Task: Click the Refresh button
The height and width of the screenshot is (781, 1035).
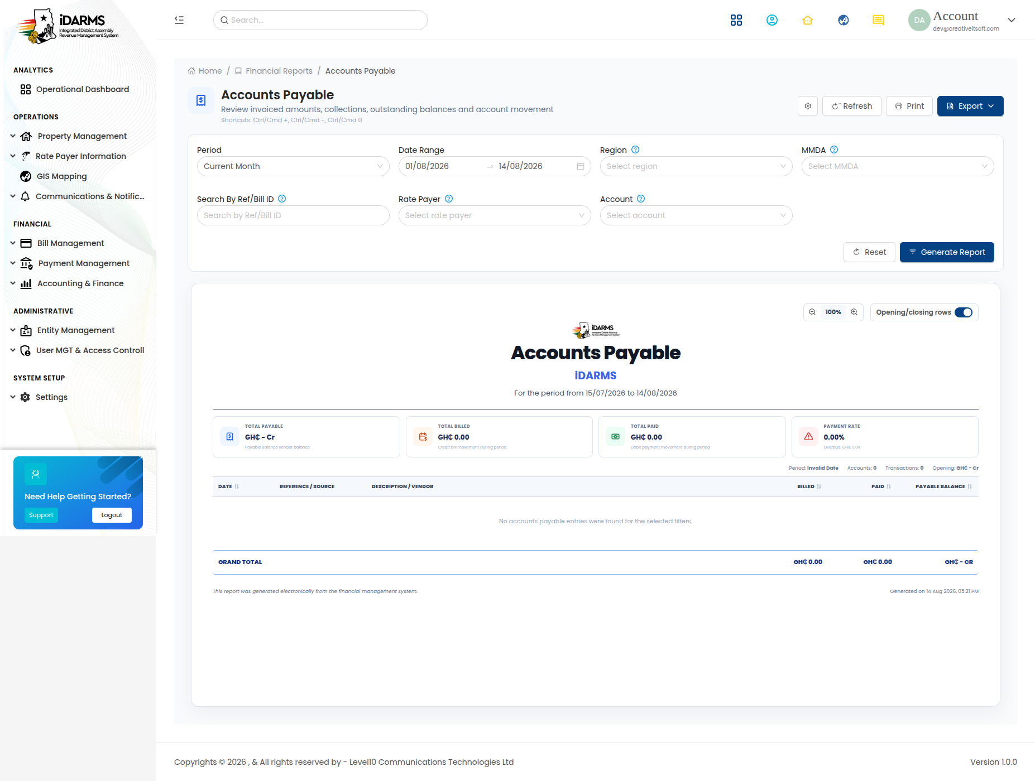Action: 852,106
